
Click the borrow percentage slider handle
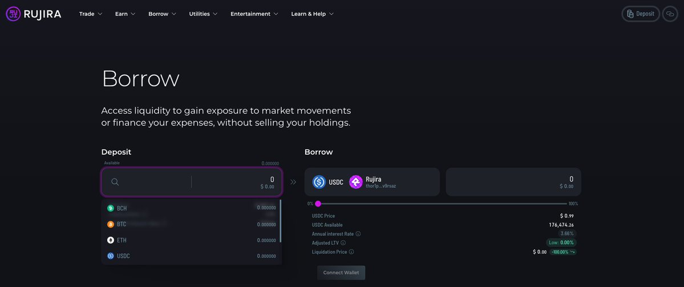tap(318, 204)
